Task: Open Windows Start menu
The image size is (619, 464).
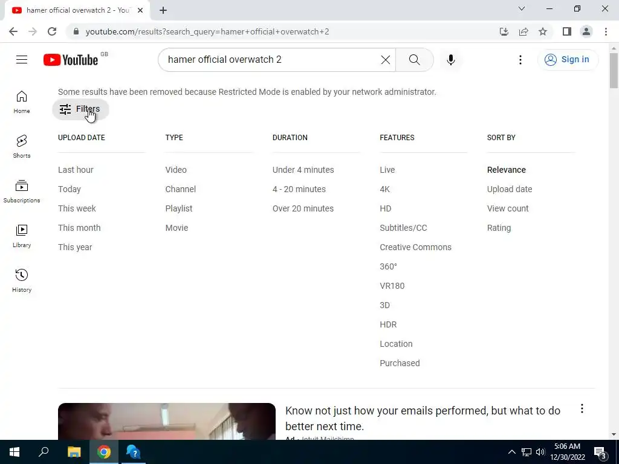Action: pyautogui.click(x=15, y=452)
